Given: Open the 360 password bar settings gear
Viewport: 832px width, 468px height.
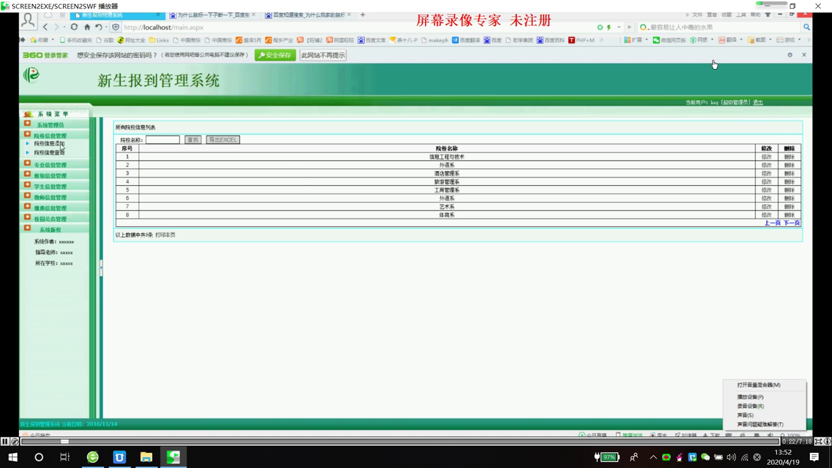Looking at the screenshot, I should click(x=790, y=55).
